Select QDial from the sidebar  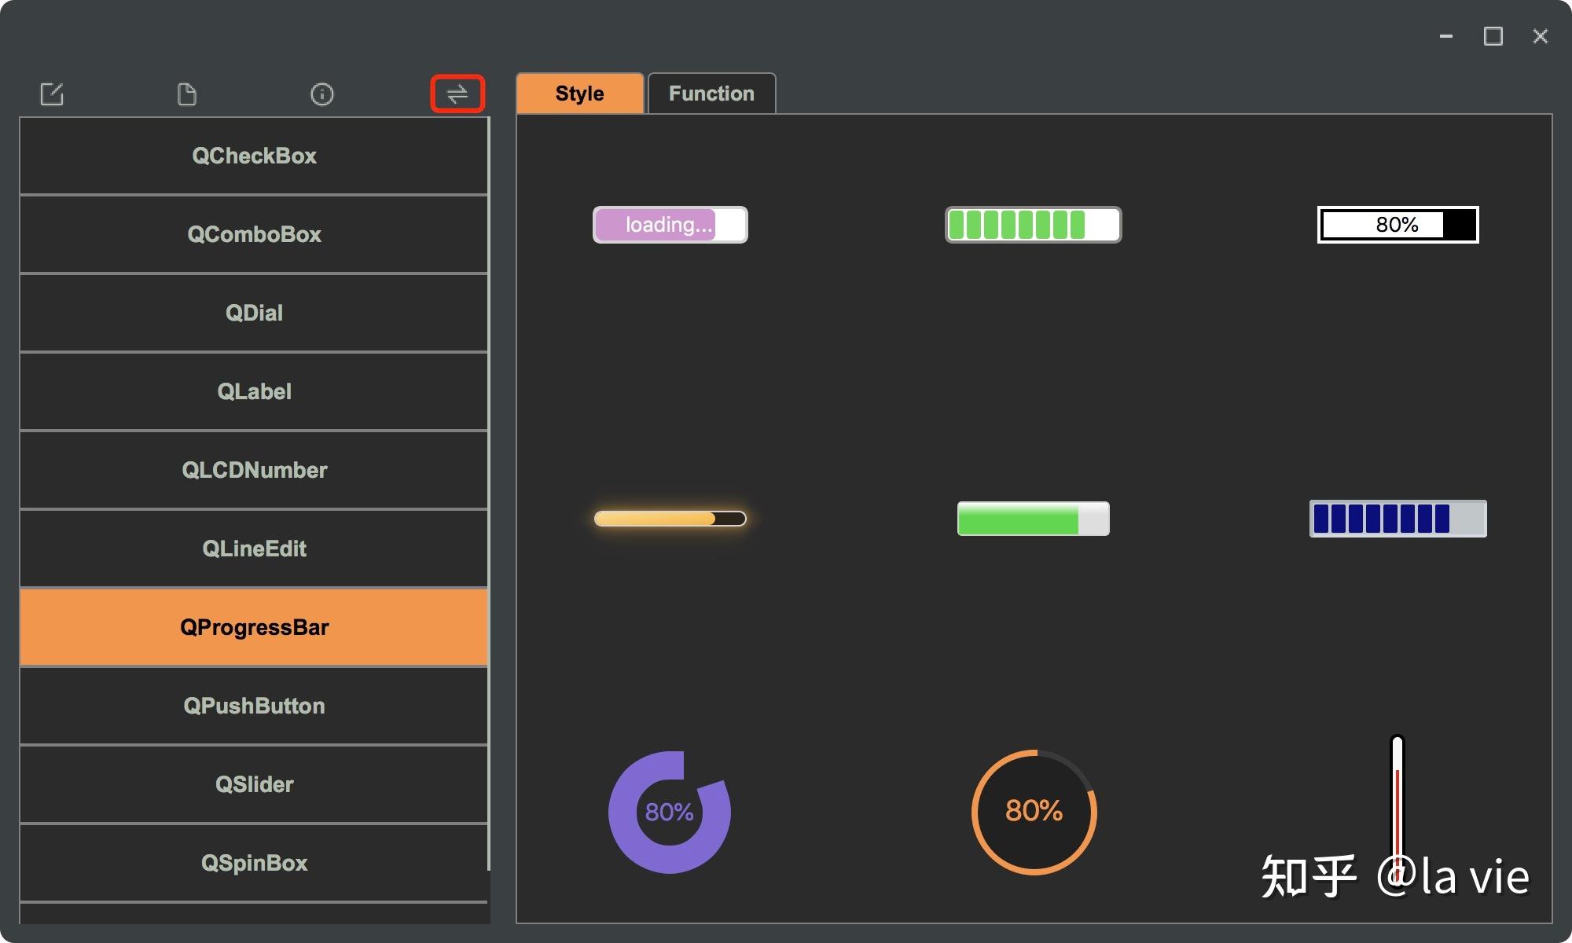click(x=253, y=313)
